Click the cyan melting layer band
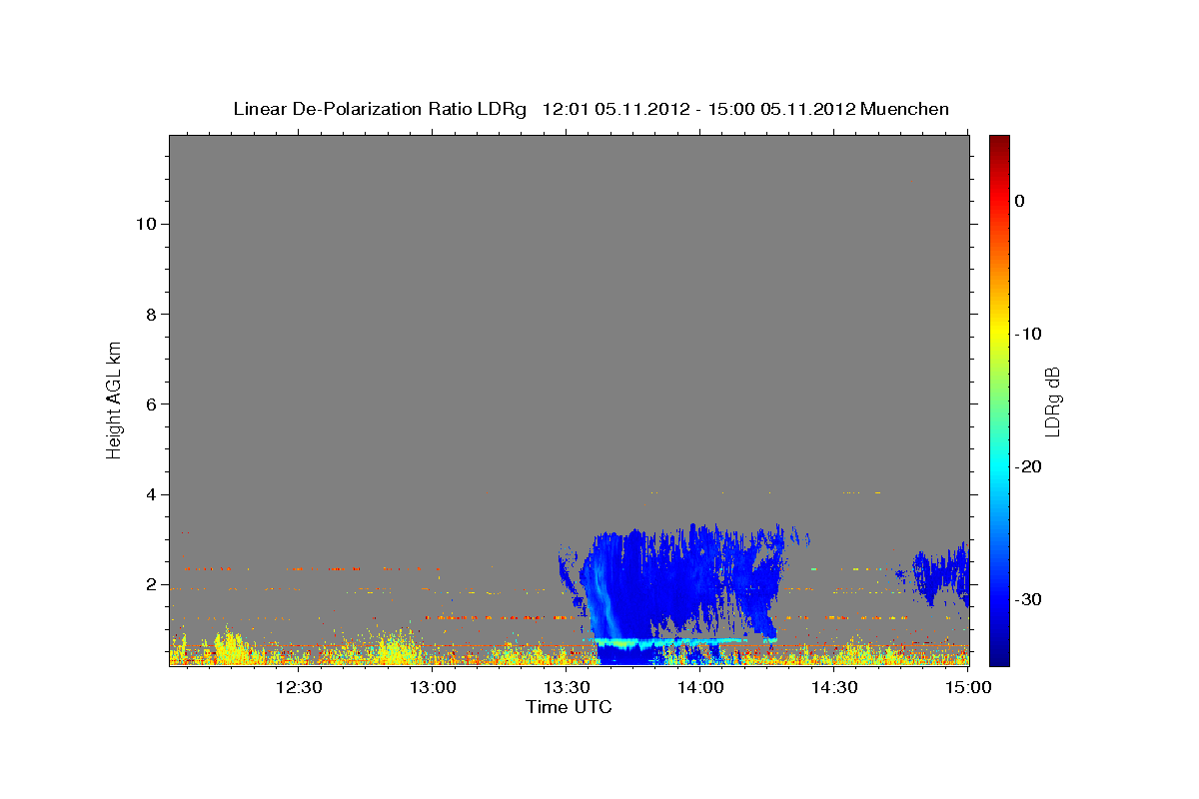Image resolution: width=1199 pixels, height=799 pixels. [x=684, y=641]
